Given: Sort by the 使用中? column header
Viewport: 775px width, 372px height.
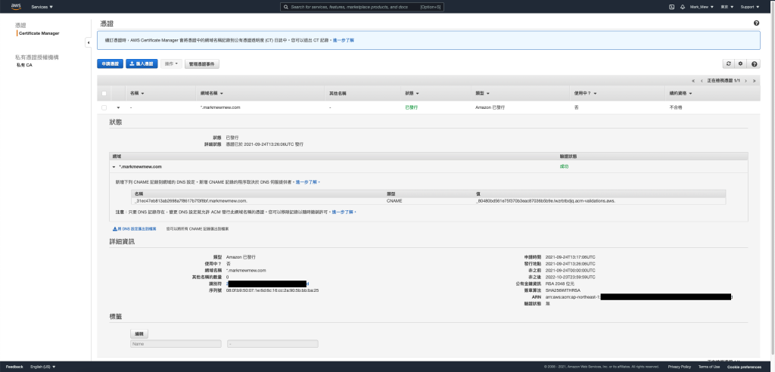Looking at the screenshot, I should (x=586, y=93).
